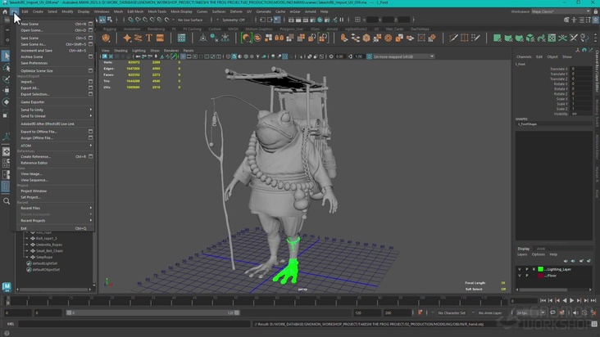This screenshot has height=337, width=600.
Task: Click the orange SVG shelf icon
Action: pos(160,38)
